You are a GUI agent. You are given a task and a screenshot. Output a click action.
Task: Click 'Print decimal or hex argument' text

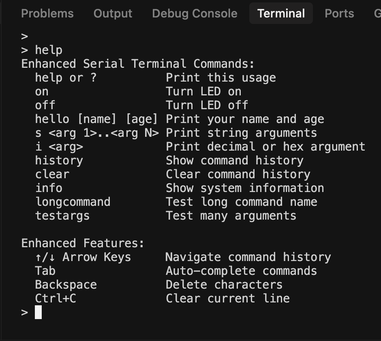265,147
